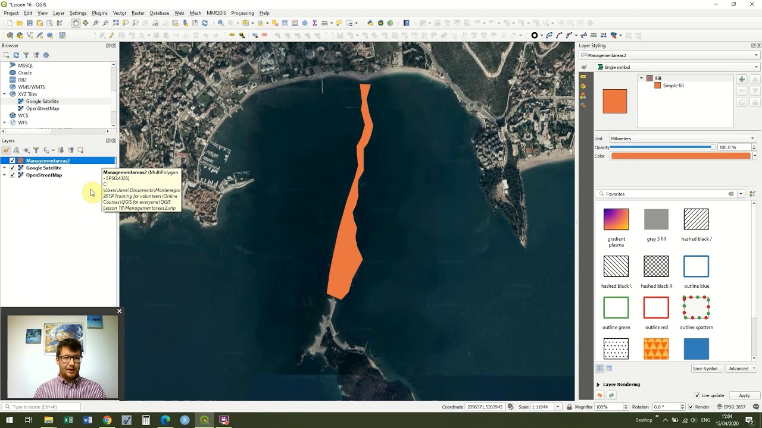
Task: Click the Open Layer Styling brush icon in Layers
Action: pos(7,150)
